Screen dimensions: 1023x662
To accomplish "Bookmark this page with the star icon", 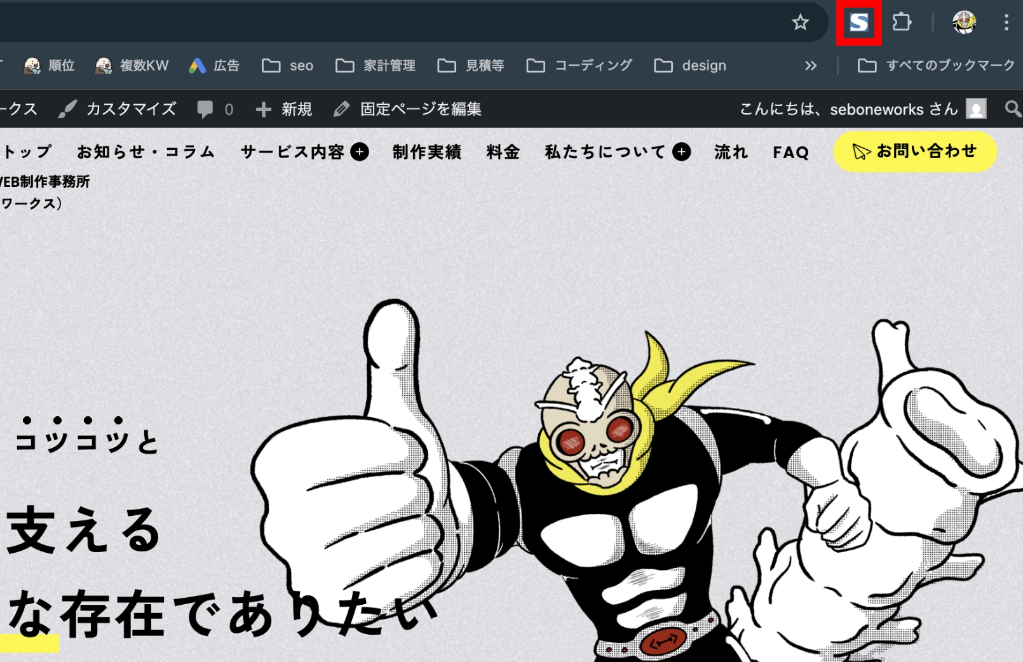I will [800, 23].
